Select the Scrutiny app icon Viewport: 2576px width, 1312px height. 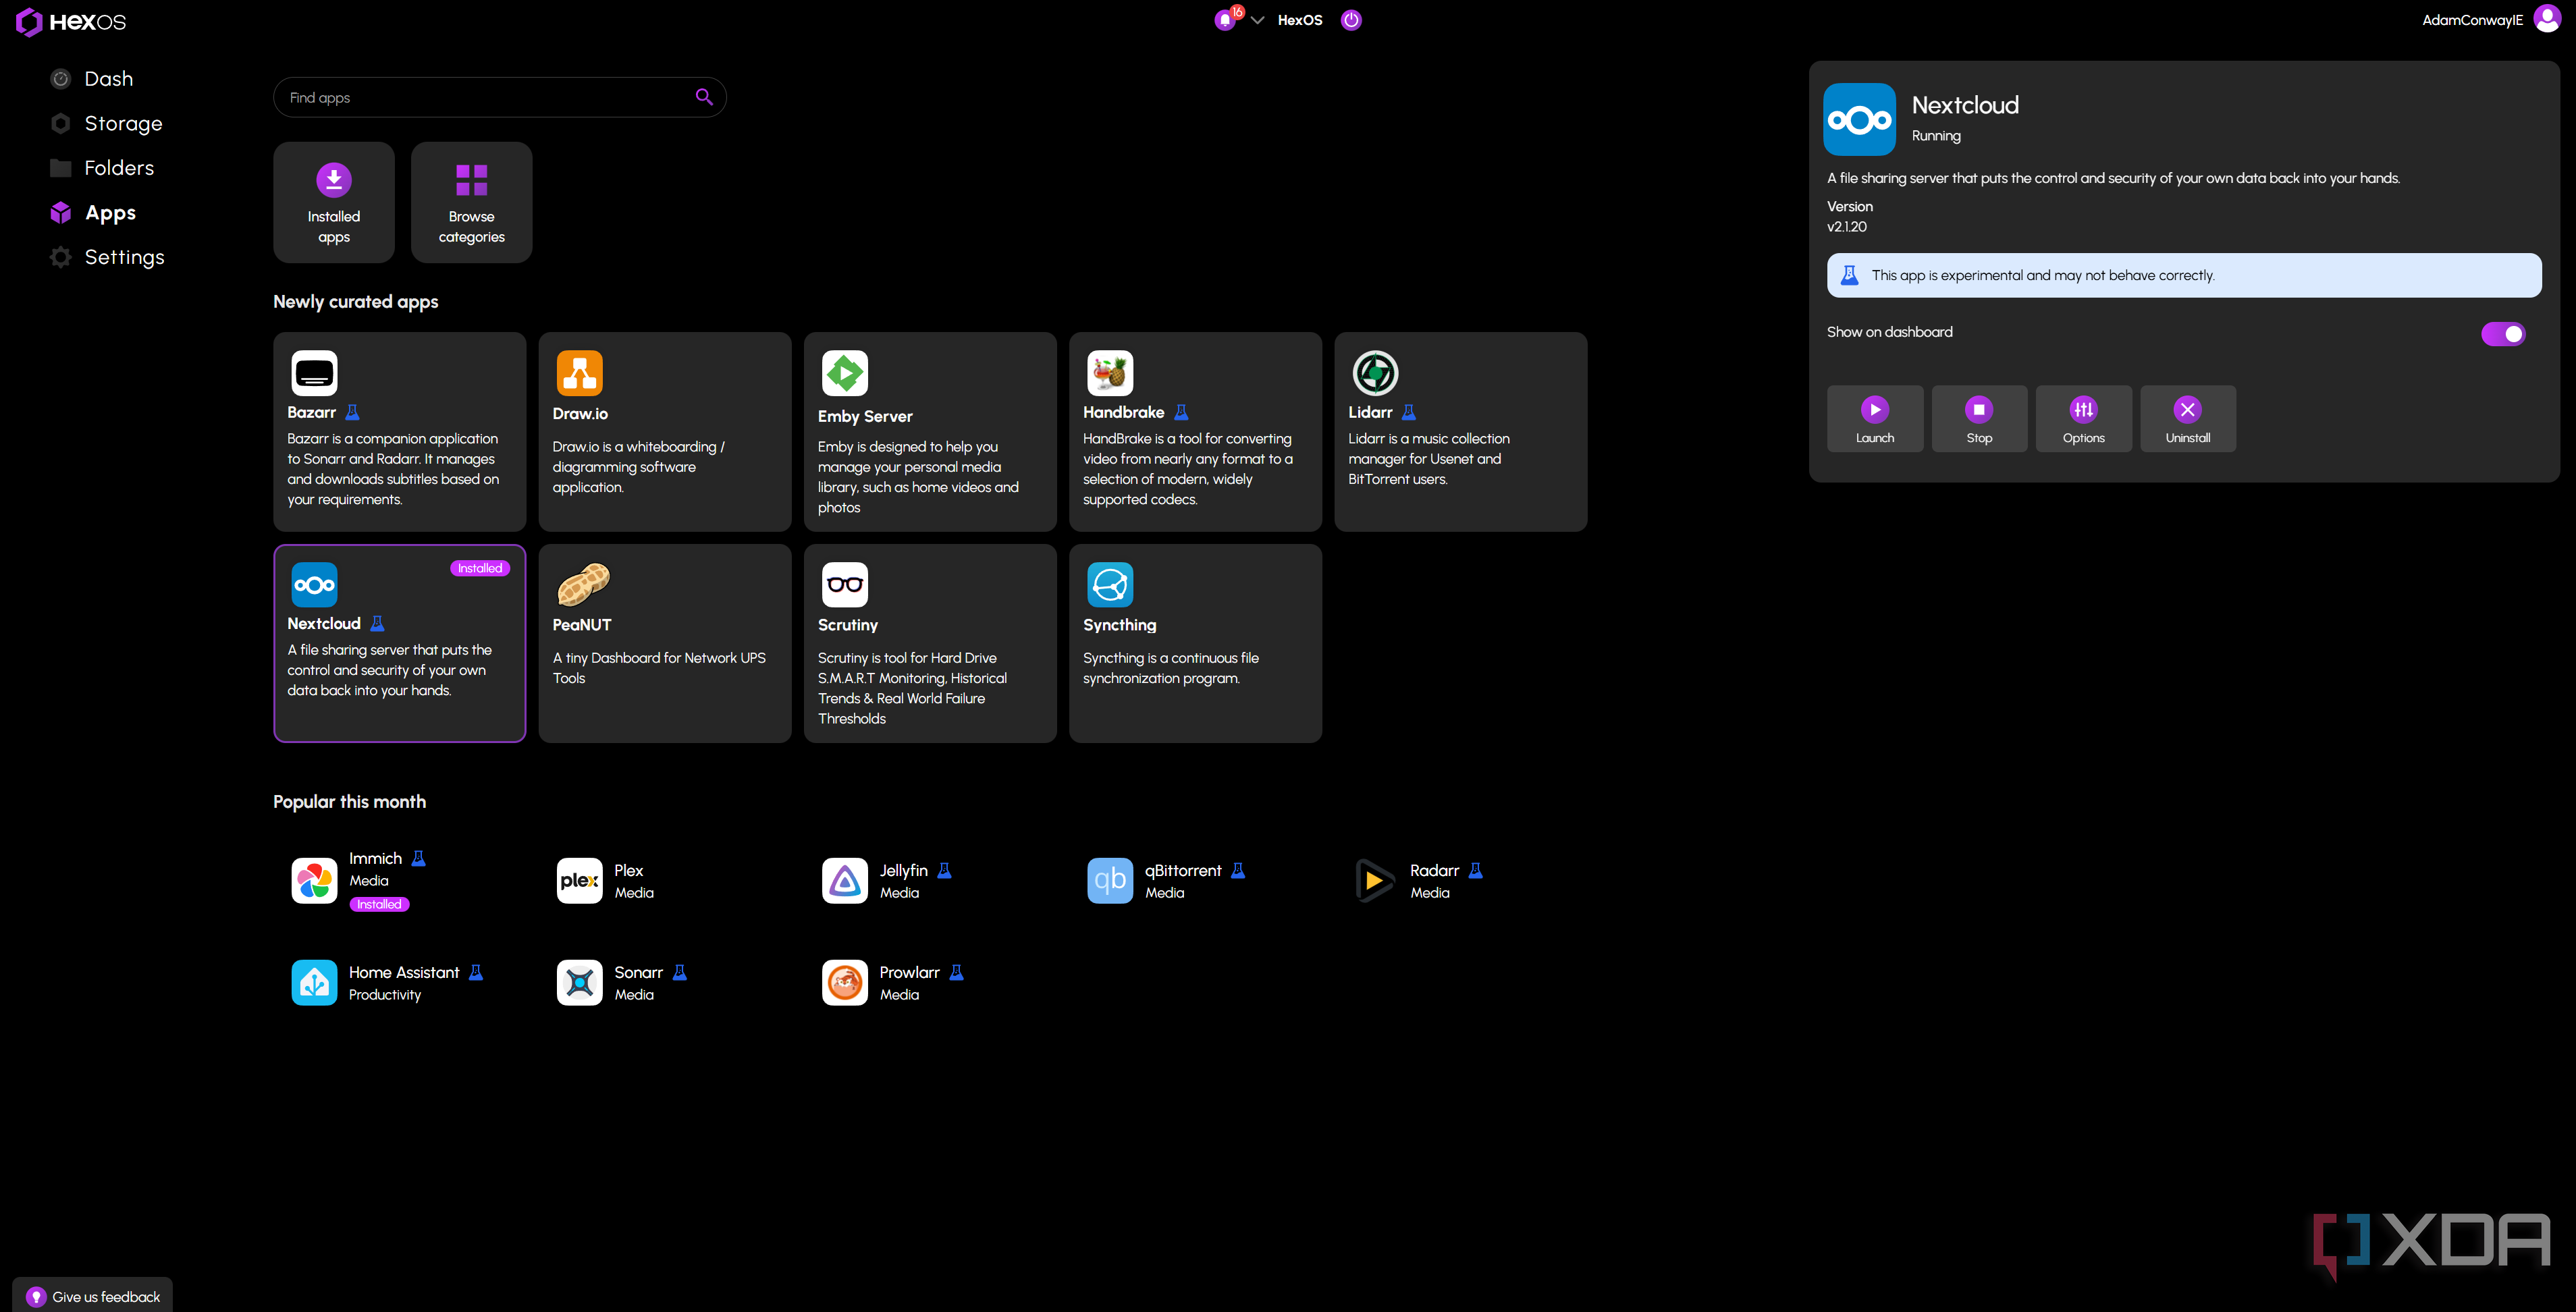(x=845, y=584)
